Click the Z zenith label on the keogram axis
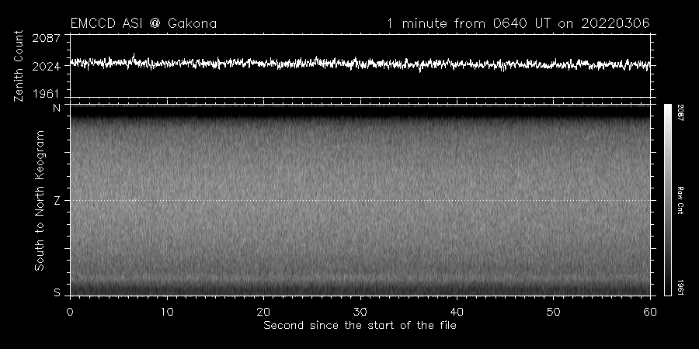This screenshot has height=349, width=699. 57,201
